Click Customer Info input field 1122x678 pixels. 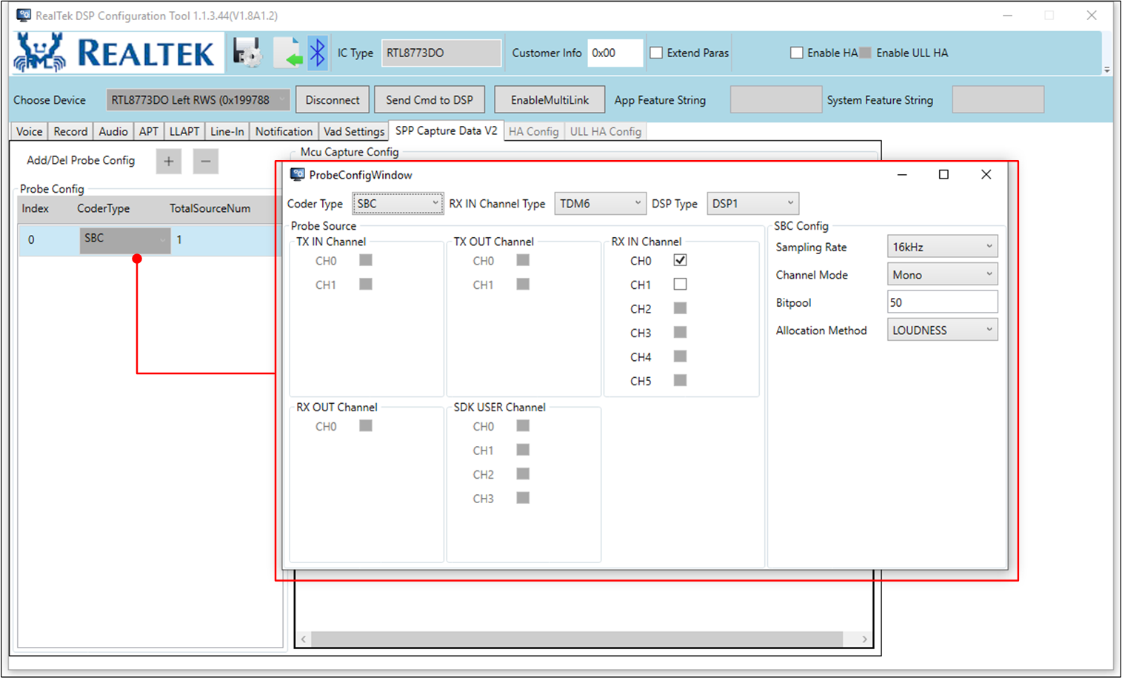(x=615, y=53)
